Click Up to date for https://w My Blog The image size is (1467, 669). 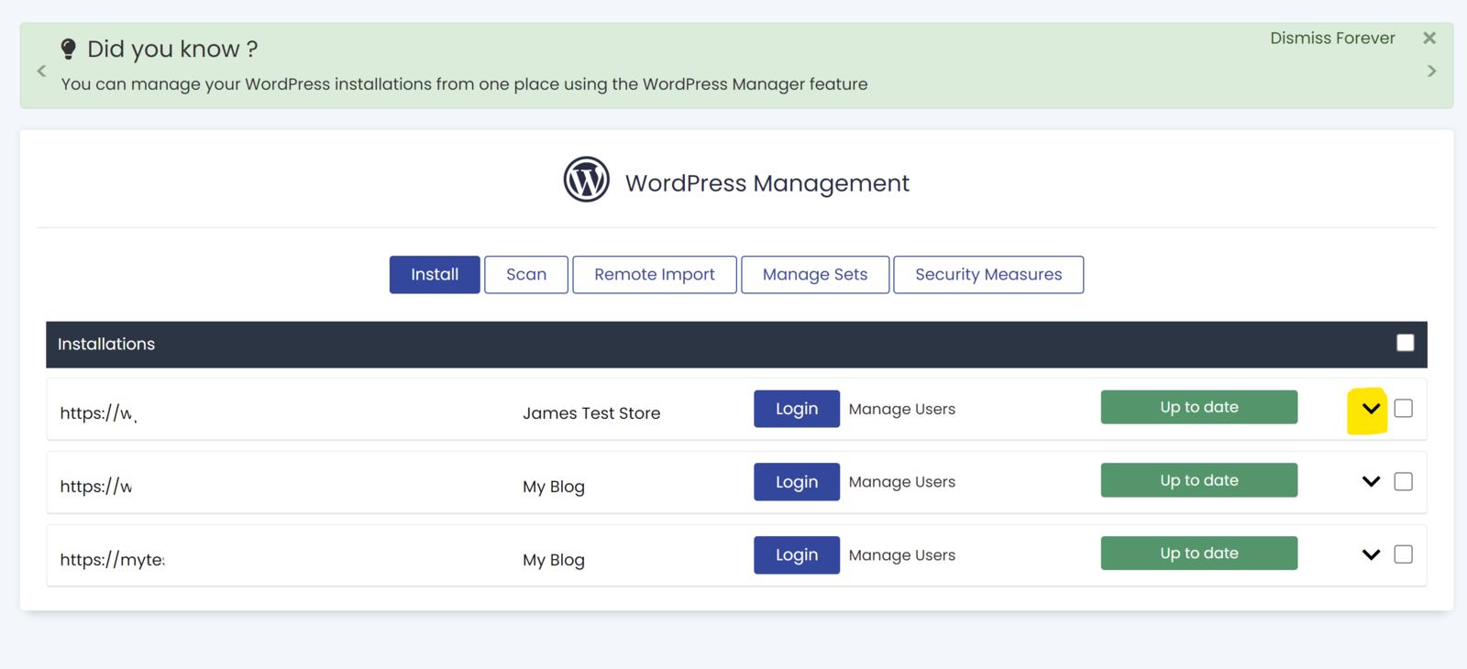[x=1199, y=480]
